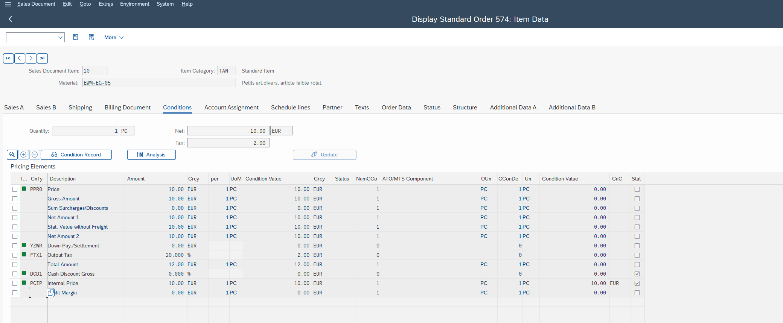Click the Quantity field
Image resolution: width=783 pixels, height=323 pixels.
click(x=85, y=131)
